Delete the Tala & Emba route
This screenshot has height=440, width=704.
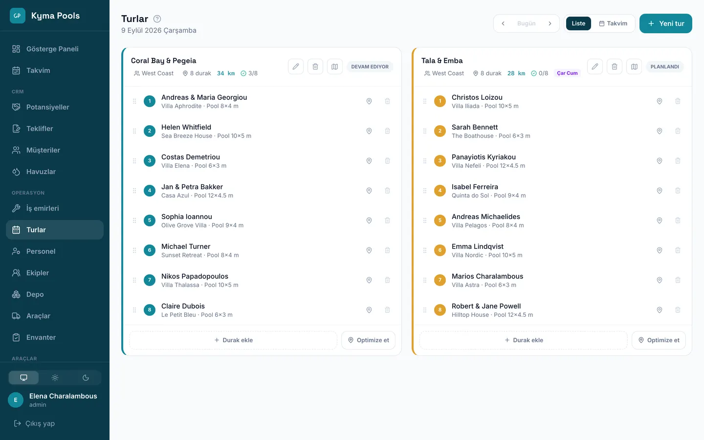click(x=615, y=66)
